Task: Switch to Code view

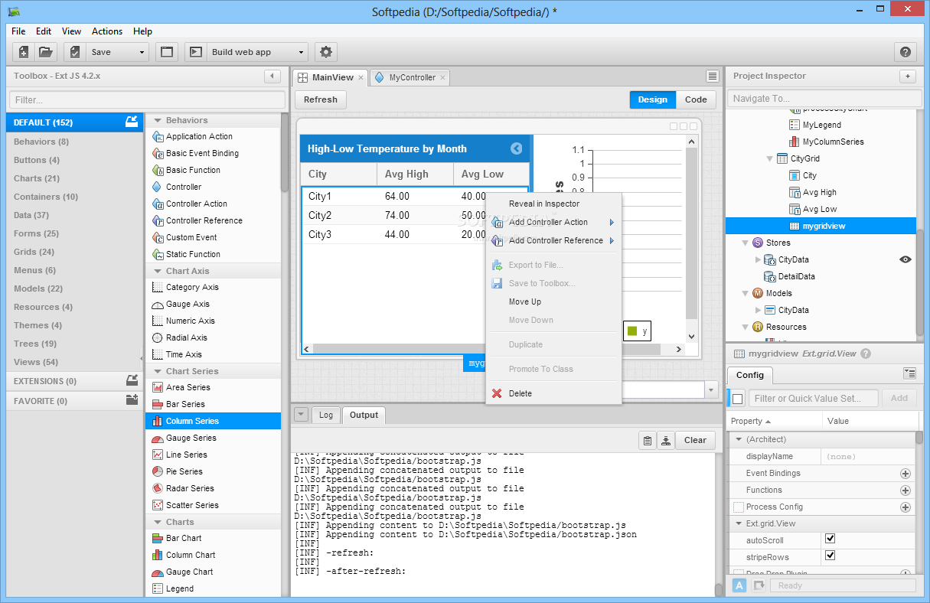Action: [x=696, y=99]
